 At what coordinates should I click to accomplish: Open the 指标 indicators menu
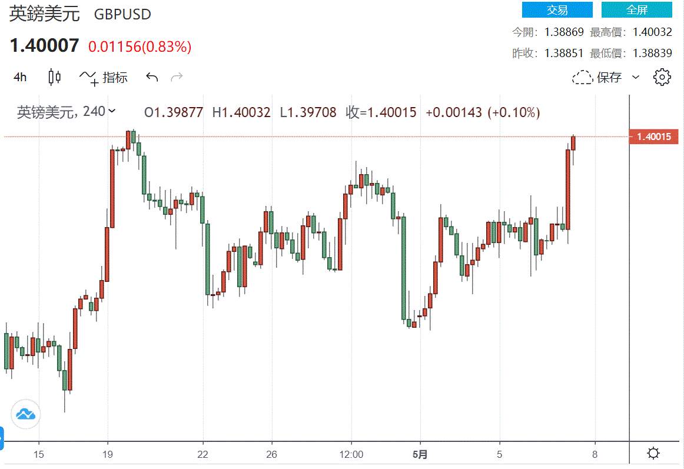(x=104, y=78)
